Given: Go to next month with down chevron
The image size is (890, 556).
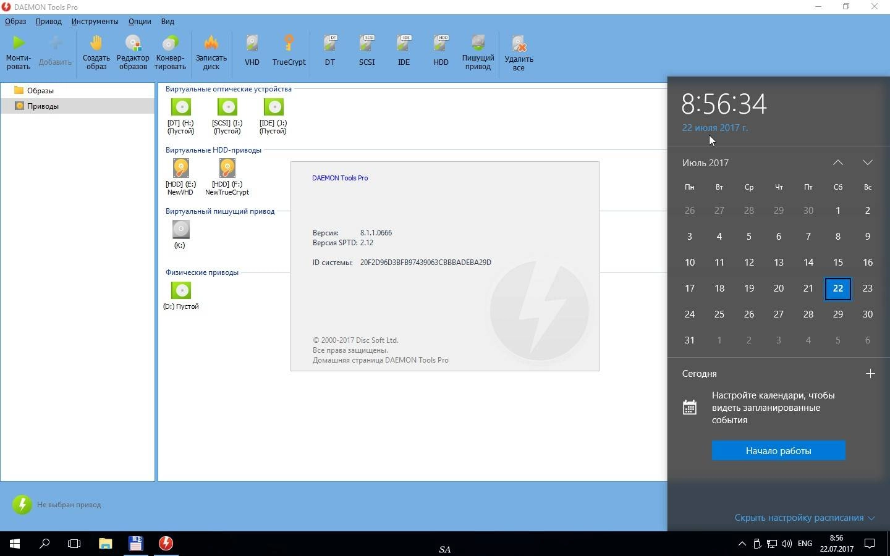Looking at the screenshot, I should (x=868, y=162).
